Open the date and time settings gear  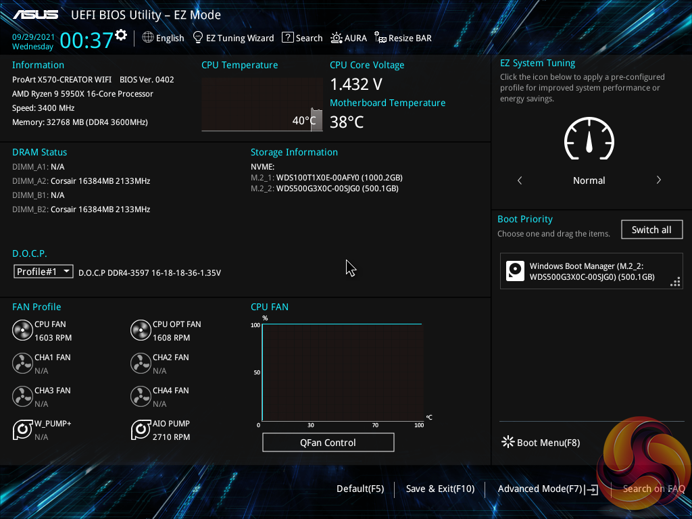coord(121,35)
